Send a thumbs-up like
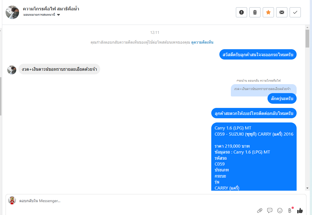 click(x=300, y=211)
